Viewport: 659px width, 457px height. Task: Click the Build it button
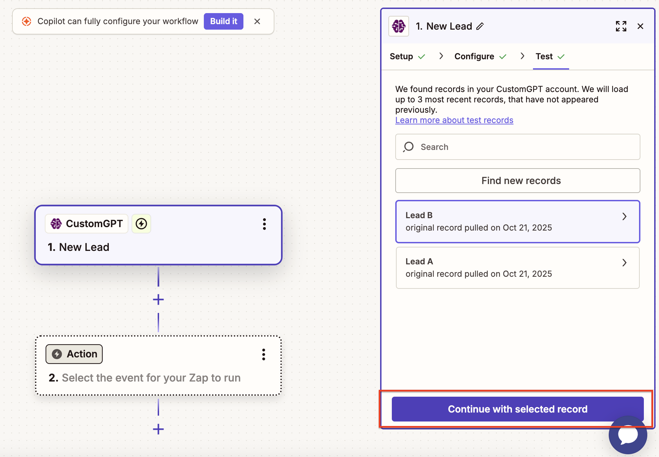click(x=223, y=21)
